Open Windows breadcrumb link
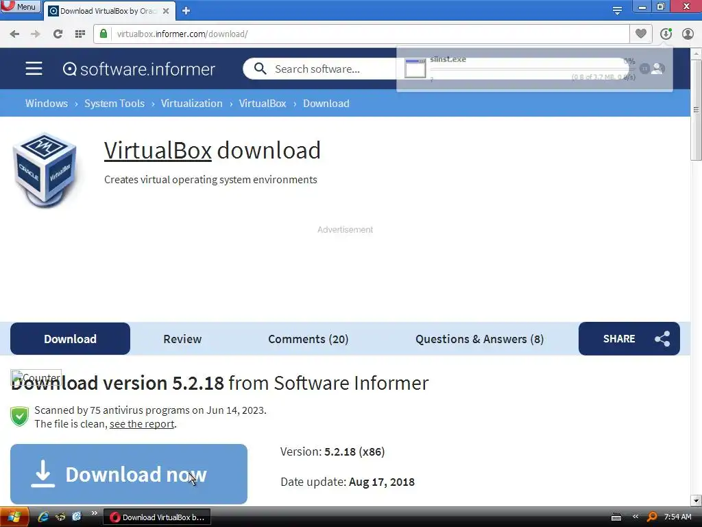This screenshot has width=702, height=527. pos(47,104)
